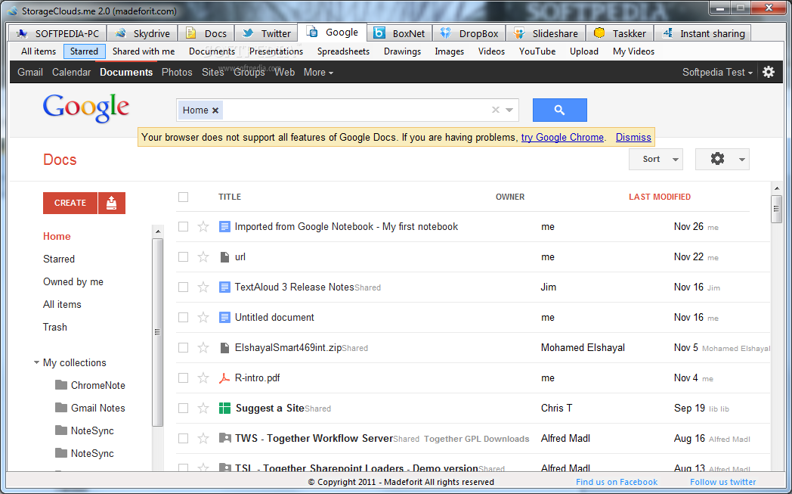792x494 pixels.
Task: Click the BoxNet tab icon
Action: tap(379, 33)
